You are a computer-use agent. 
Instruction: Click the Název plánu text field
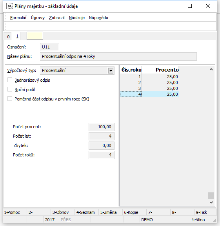[x=118, y=56]
